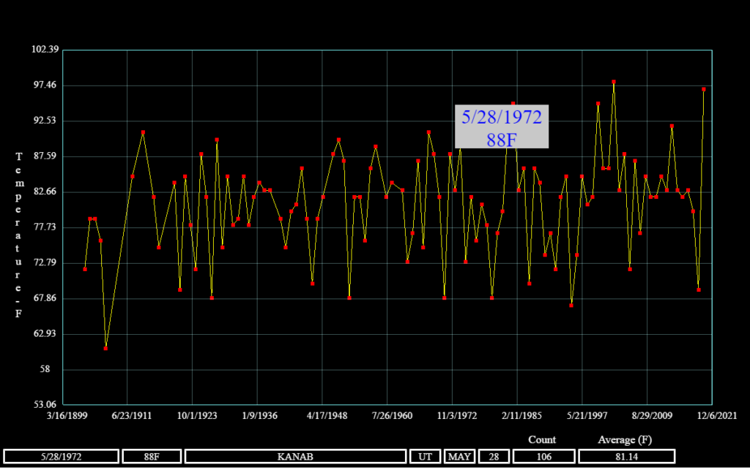Click the 7/26/1960 x-axis date
The width and height of the screenshot is (750, 470).
(x=393, y=416)
